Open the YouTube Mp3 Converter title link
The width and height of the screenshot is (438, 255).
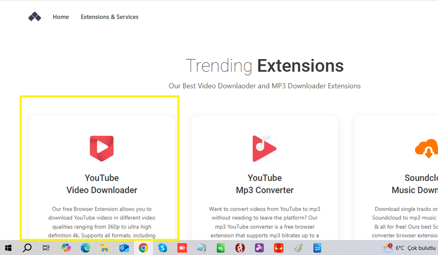(264, 184)
